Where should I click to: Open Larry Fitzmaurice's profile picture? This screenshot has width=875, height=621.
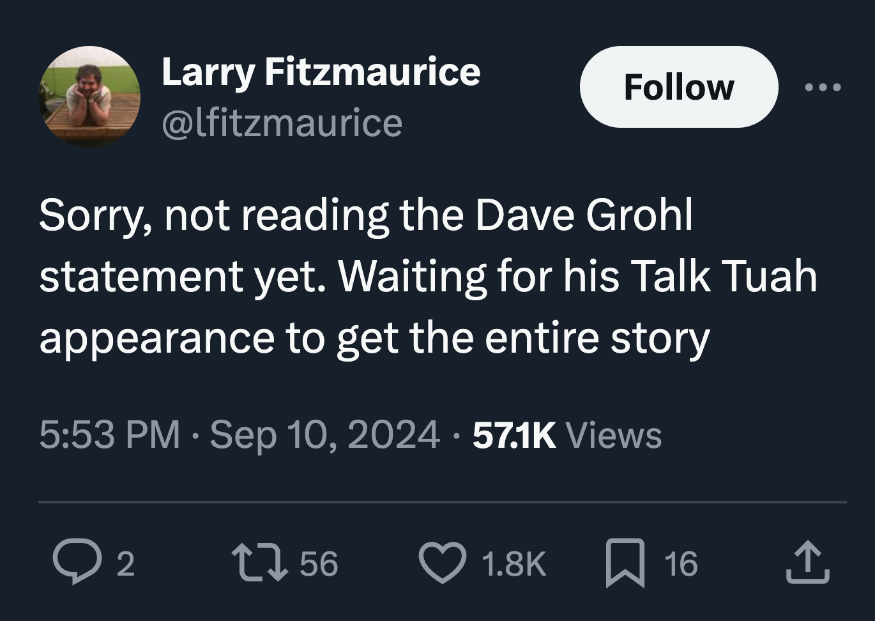click(x=90, y=96)
